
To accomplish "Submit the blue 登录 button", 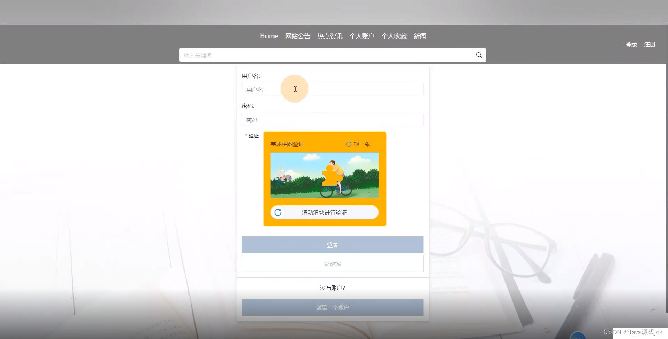I will (x=333, y=245).
